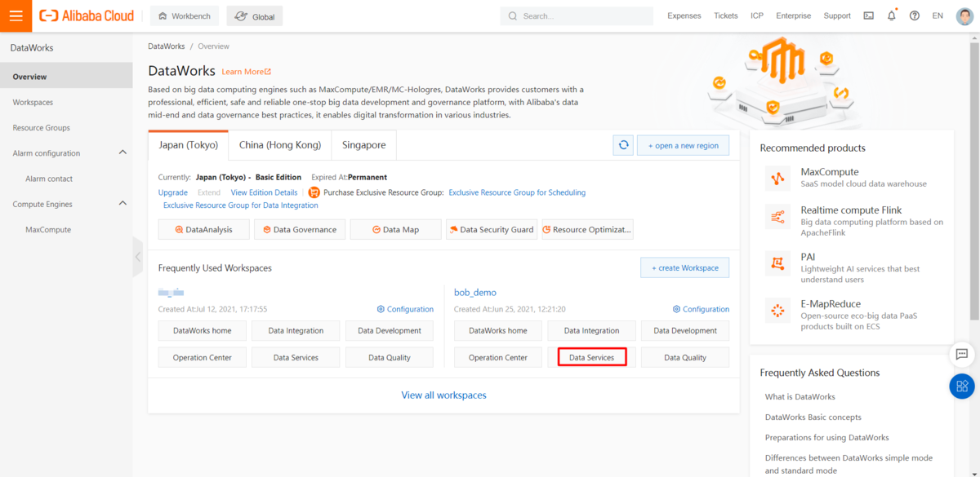Open ICP in top menu
980x477 pixels.
pos(757,15)
